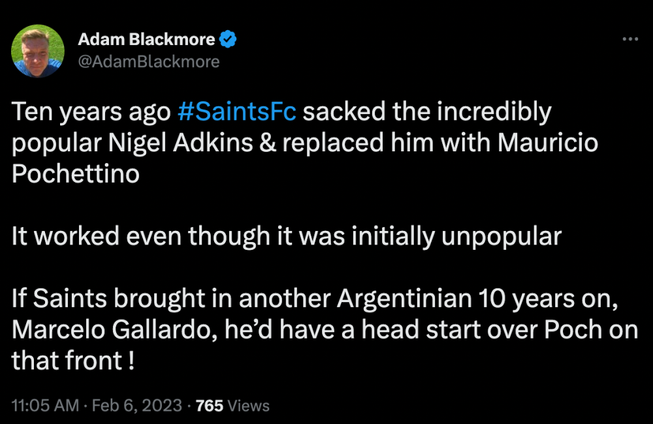Open Adam Blackmore's profile picture
Image resolution: width=653 pixels, height=424 pixels.
pos(39,51)
